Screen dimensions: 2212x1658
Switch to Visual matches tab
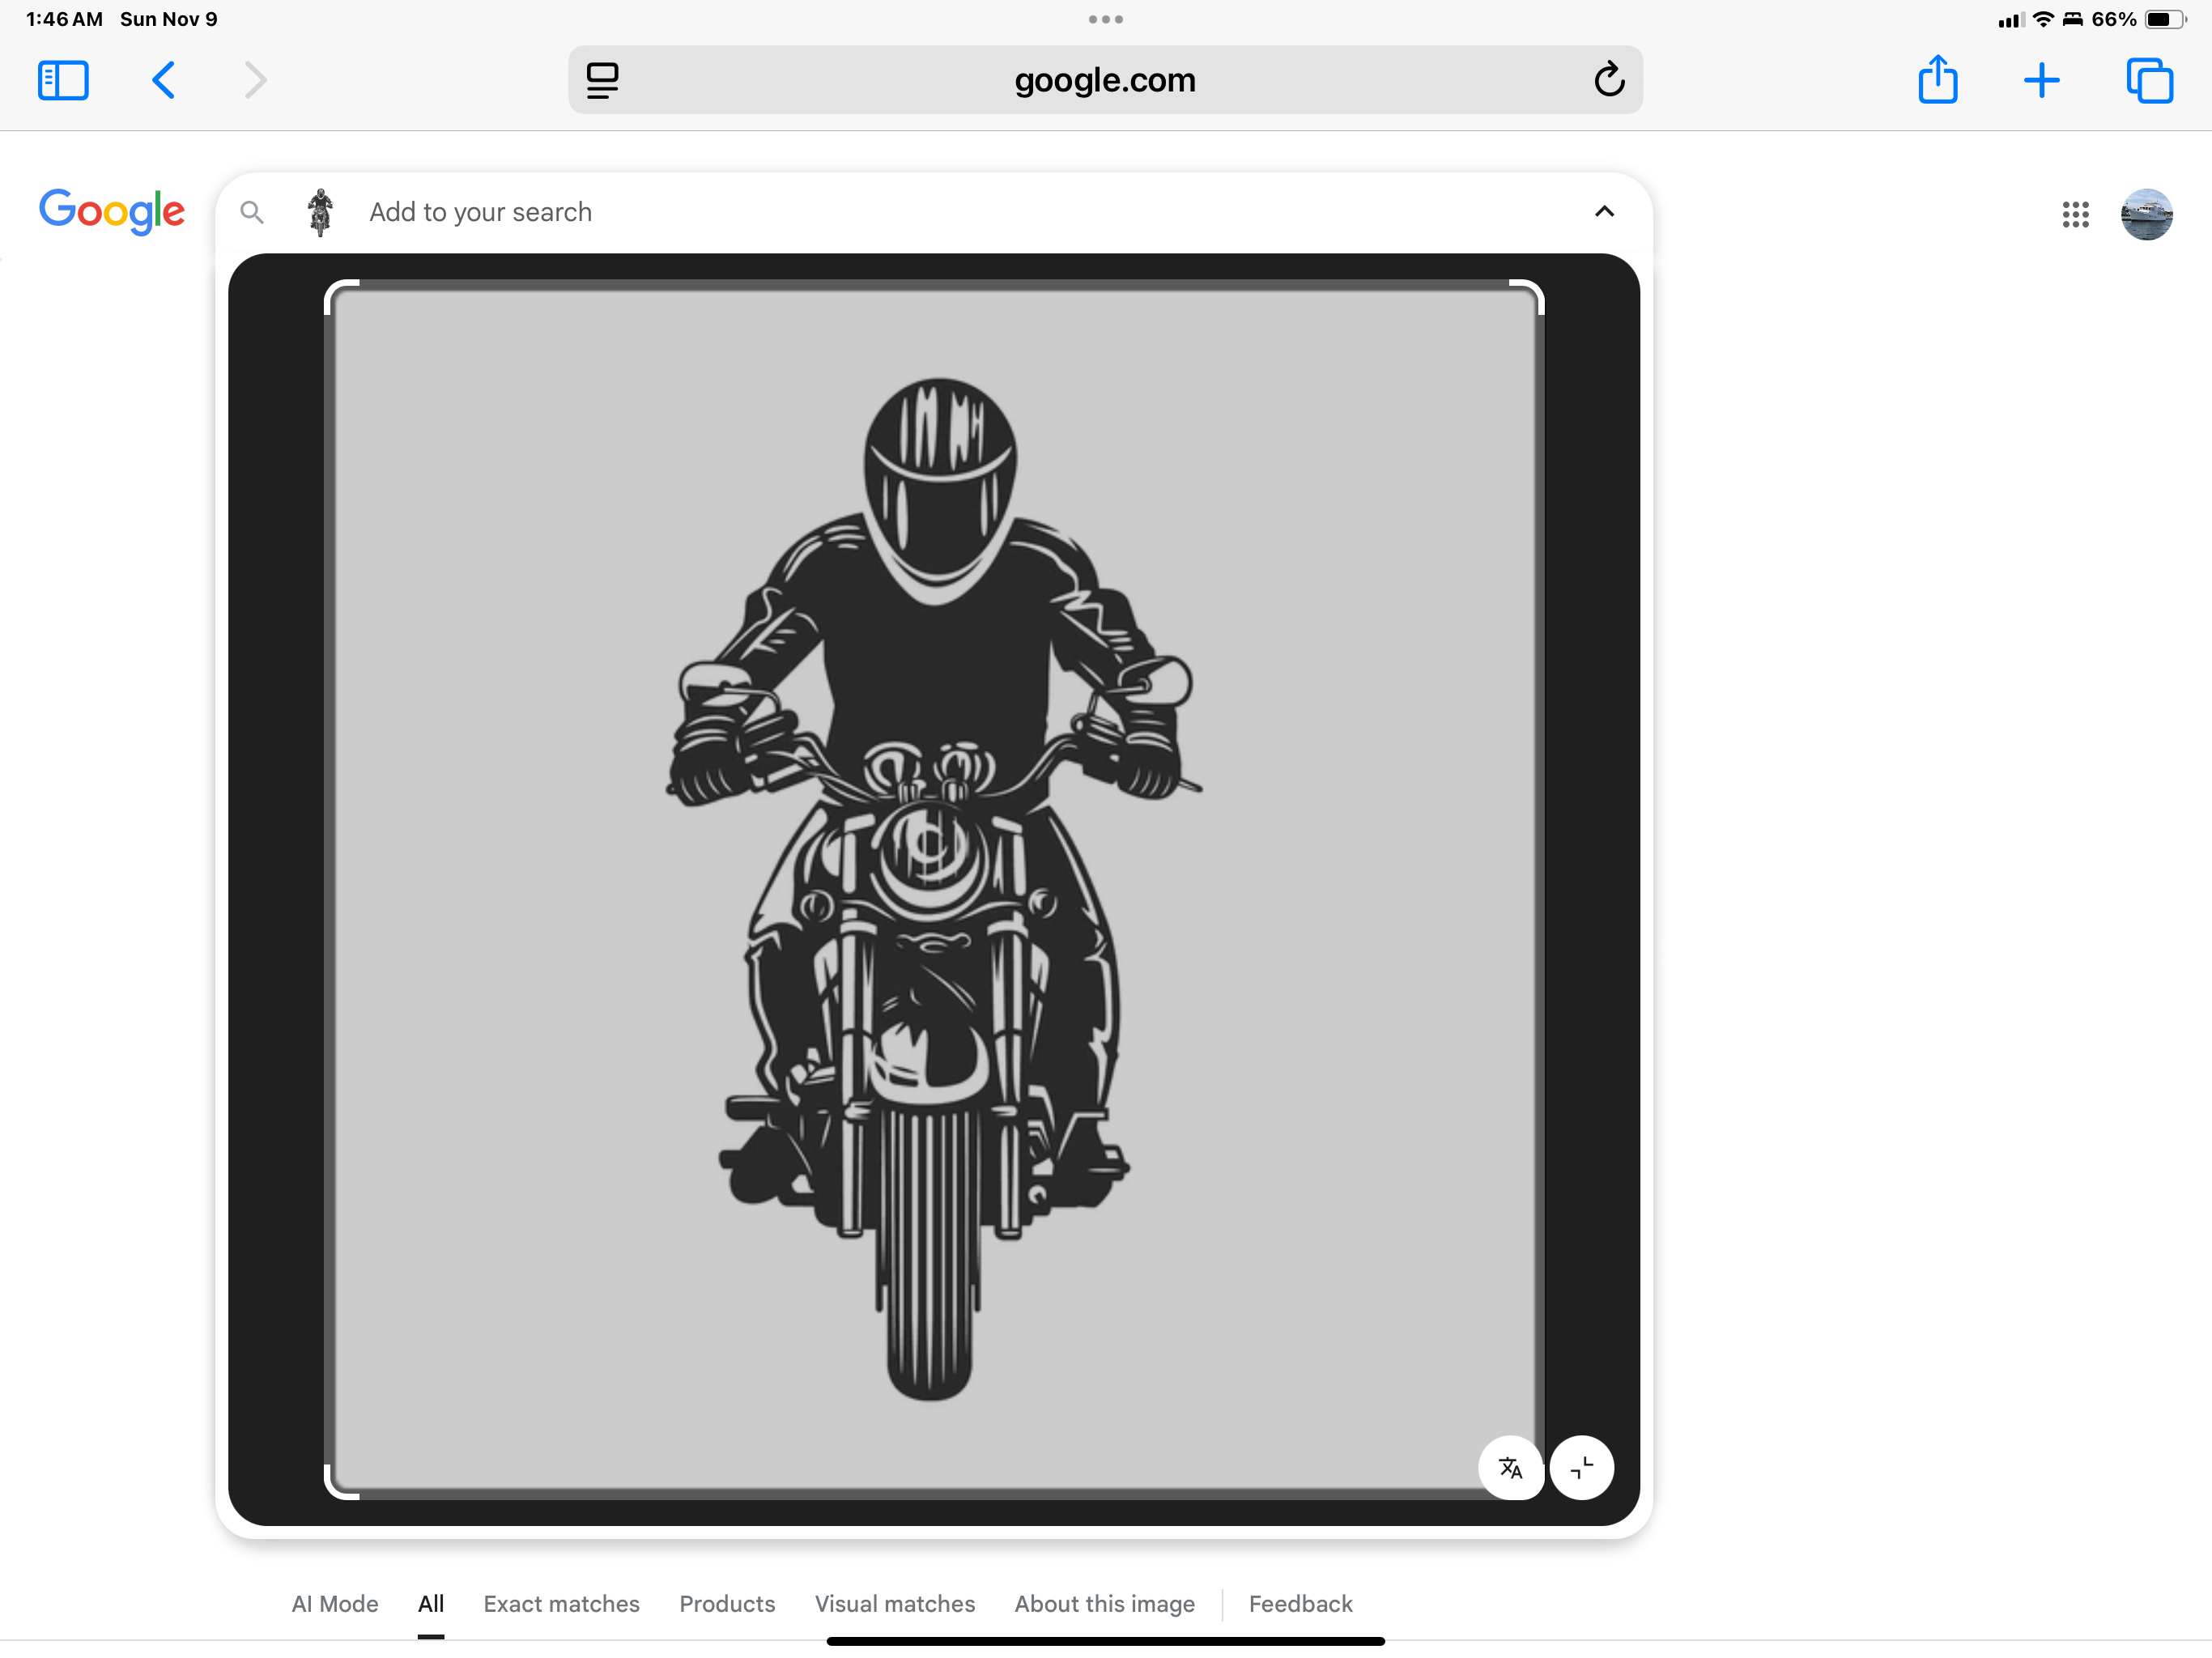pos(894,1603)
